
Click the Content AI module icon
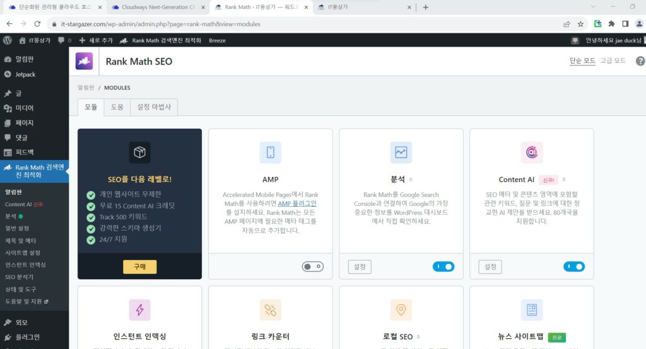pos(531,152)
